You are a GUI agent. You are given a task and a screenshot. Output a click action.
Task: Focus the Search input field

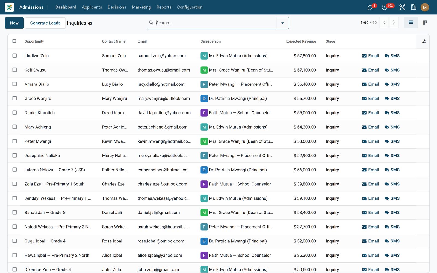pyautogui.click(x=215, y=23)
